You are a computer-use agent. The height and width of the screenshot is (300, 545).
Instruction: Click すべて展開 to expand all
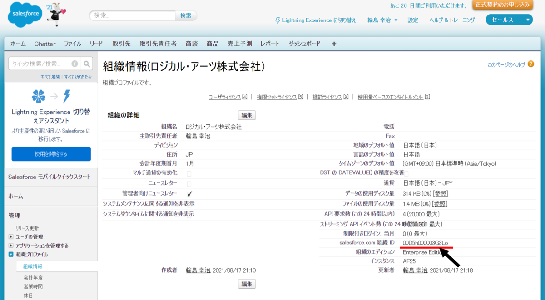pyautogui.click(x=50, y=77)
